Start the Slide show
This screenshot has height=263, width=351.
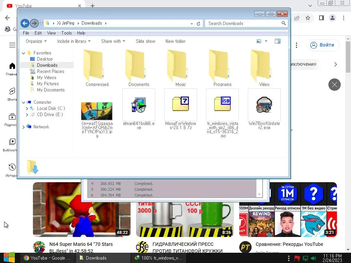[145, 41]
